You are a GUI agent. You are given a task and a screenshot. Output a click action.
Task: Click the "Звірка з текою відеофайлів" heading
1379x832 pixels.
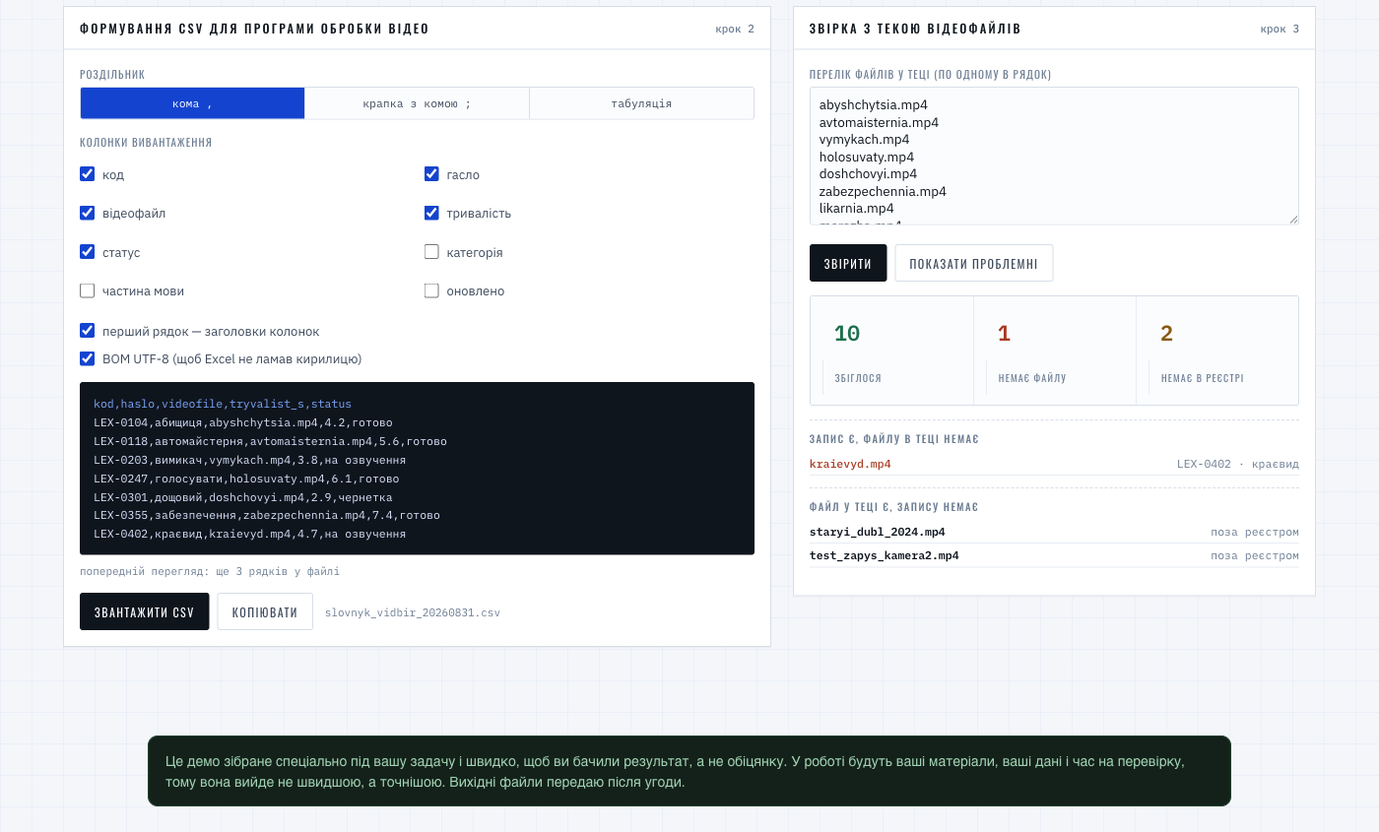tap(915, 29)
